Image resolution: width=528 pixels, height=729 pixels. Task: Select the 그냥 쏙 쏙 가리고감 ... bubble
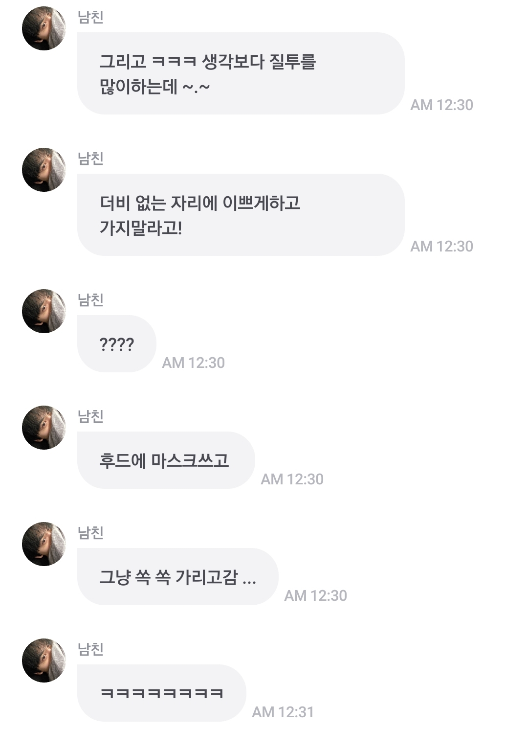[x=178, y=577]
